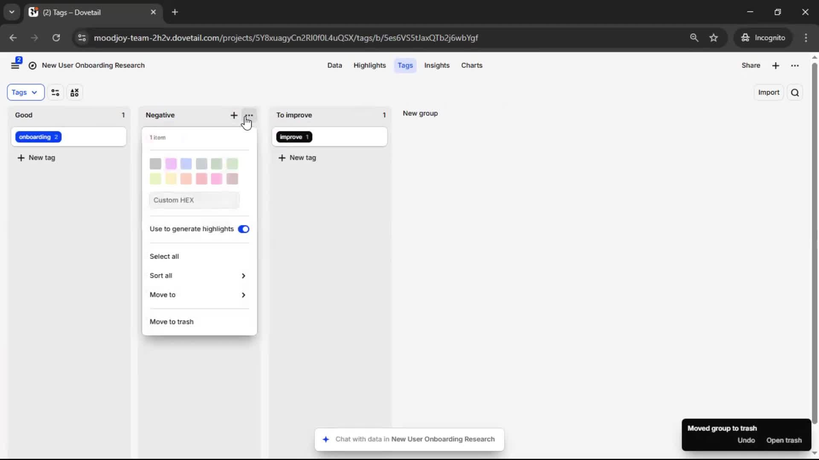Open the project three-dot menu beside Share

click(795, 66)
